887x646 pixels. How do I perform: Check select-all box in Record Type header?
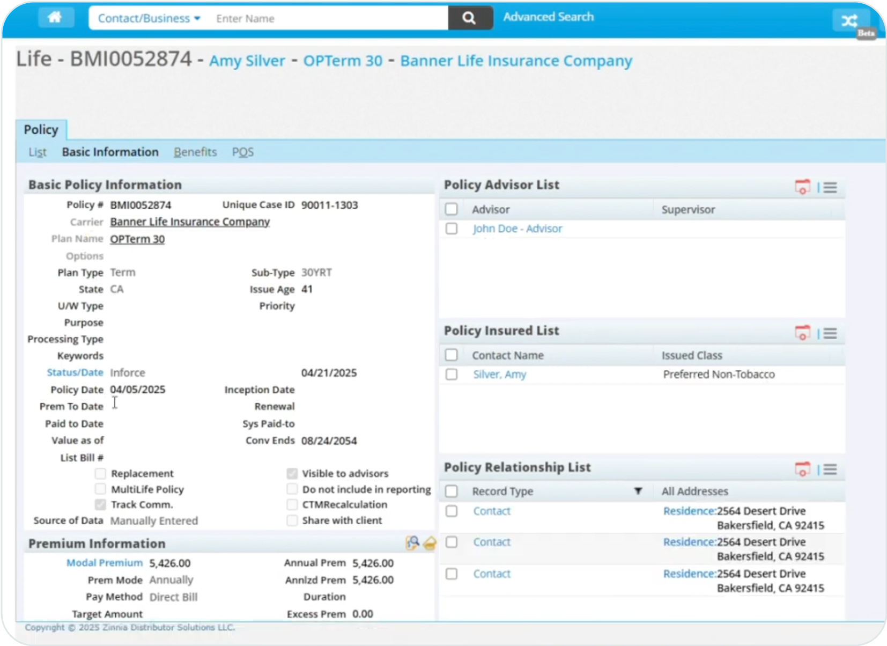(x=452, y=491)
